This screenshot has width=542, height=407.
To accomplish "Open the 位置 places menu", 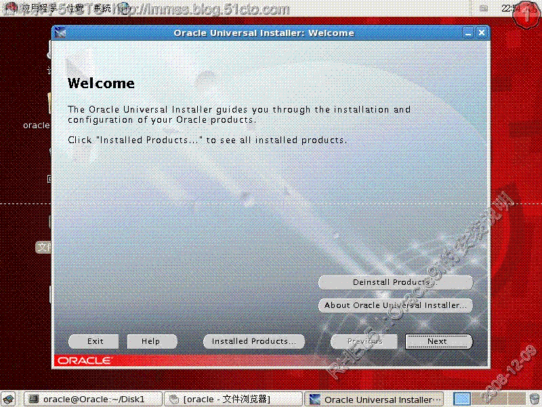I will click(75, 8).
